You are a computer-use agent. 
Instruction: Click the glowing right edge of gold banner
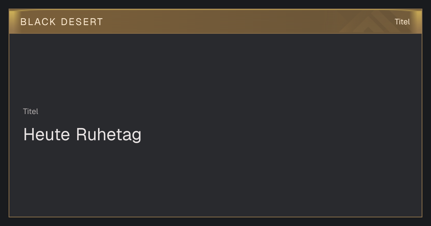coord(418,22)
